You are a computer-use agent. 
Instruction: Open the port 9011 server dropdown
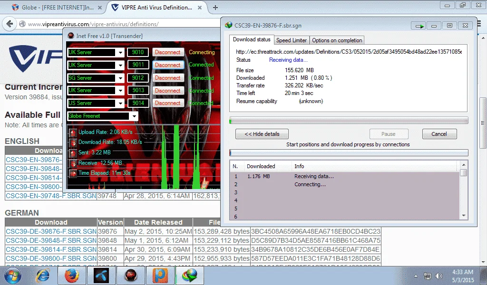pyautogui.click(x=120, y=65)
